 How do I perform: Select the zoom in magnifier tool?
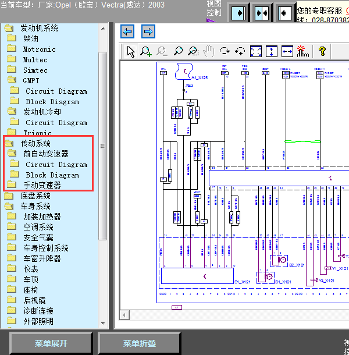point(146,51)
